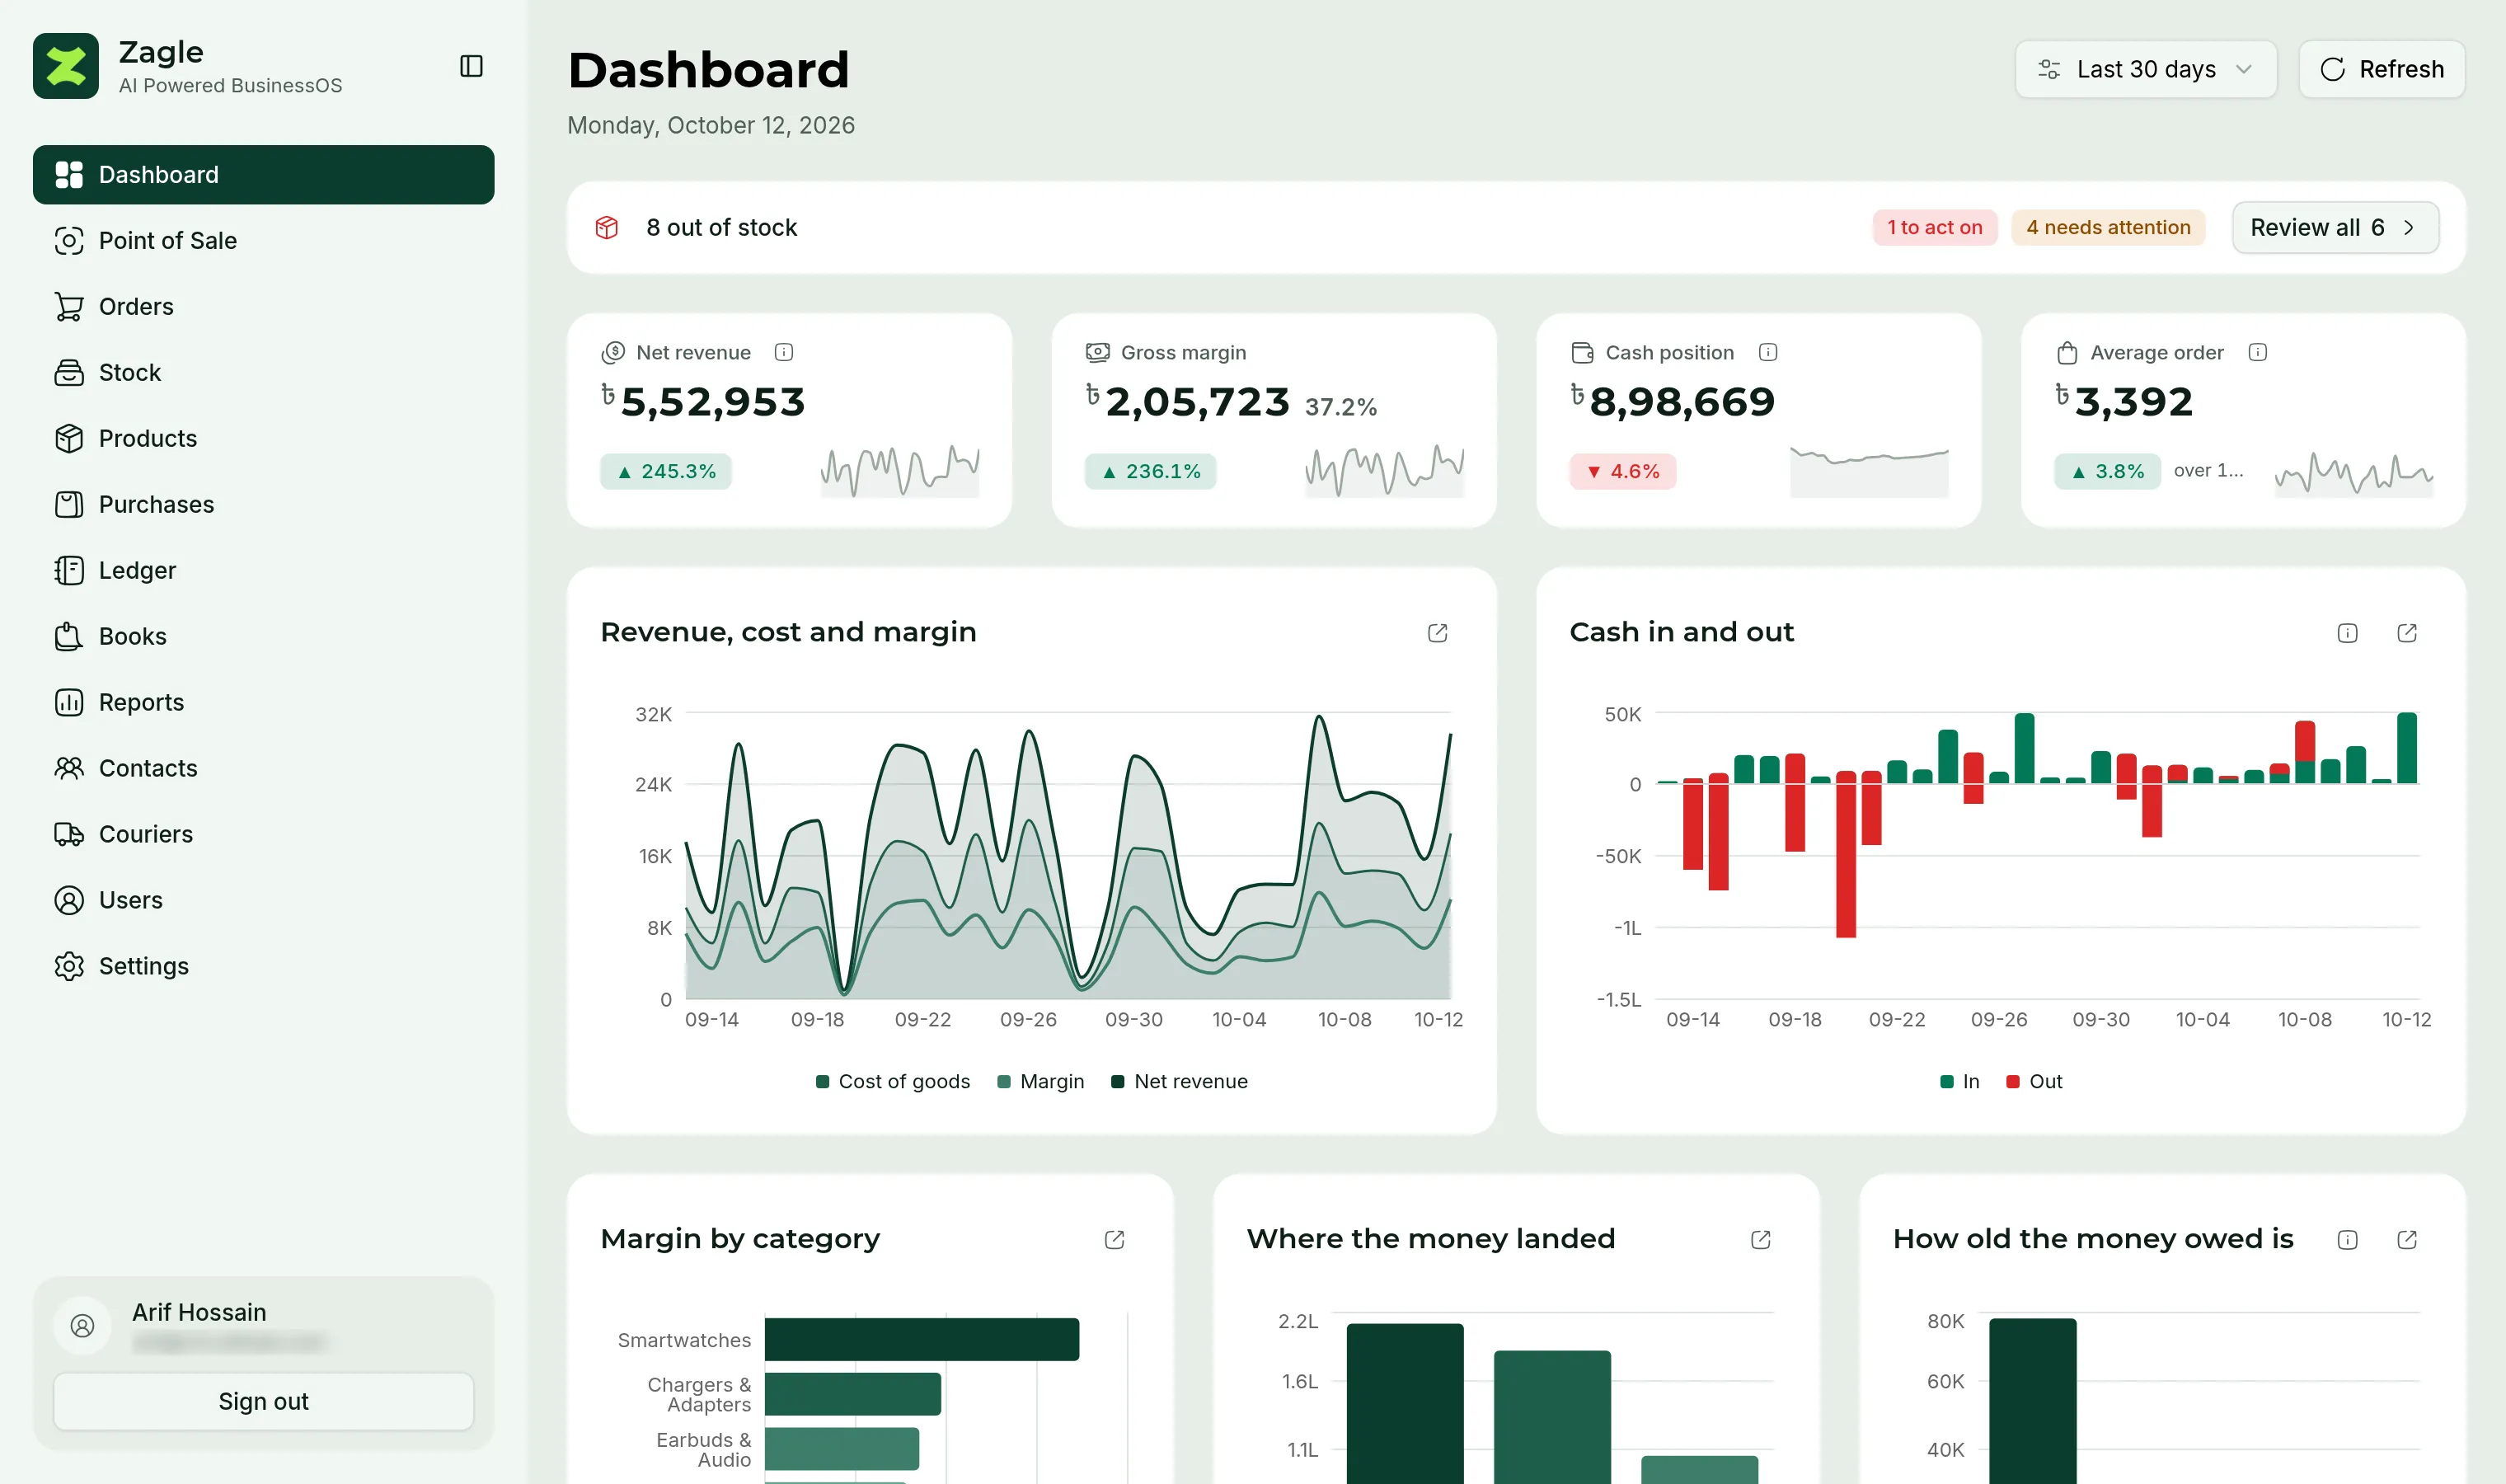Toggle Net revenue legend series
The image size is (2506, 1484).
coord(1180,1081)
